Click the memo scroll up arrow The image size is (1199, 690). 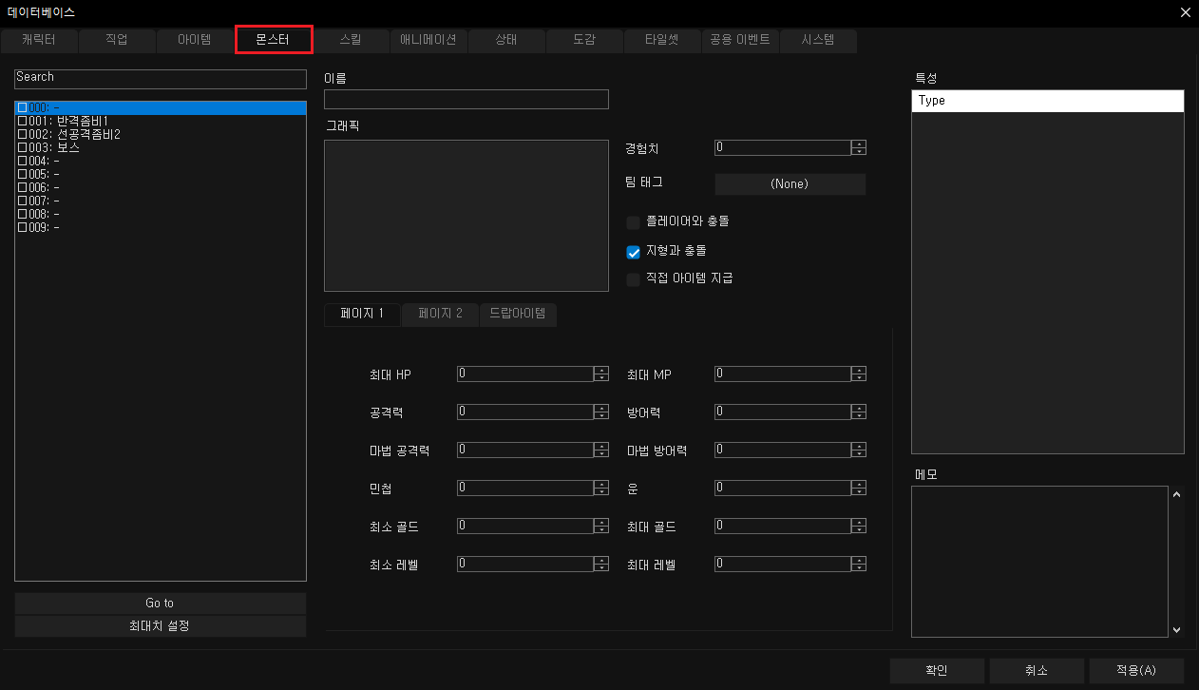(x=1176, y=494)
